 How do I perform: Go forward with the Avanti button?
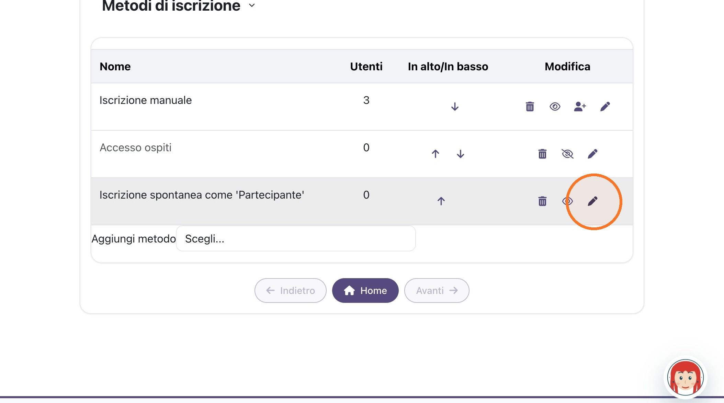(437, 291)
